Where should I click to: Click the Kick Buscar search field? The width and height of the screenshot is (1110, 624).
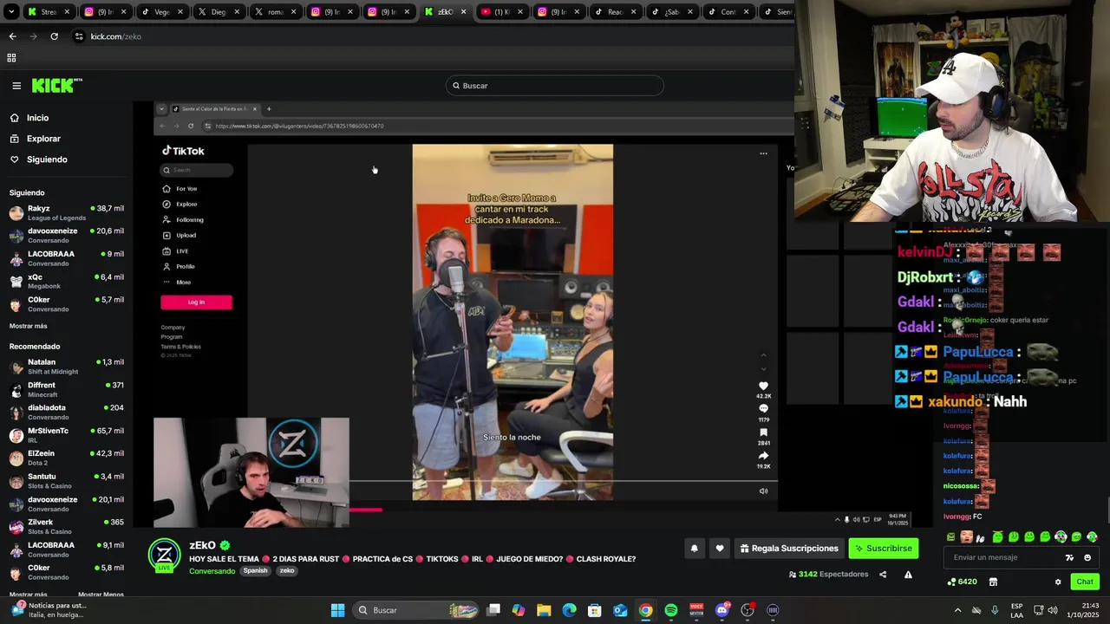pyautogui.click(x=555, y=86)
